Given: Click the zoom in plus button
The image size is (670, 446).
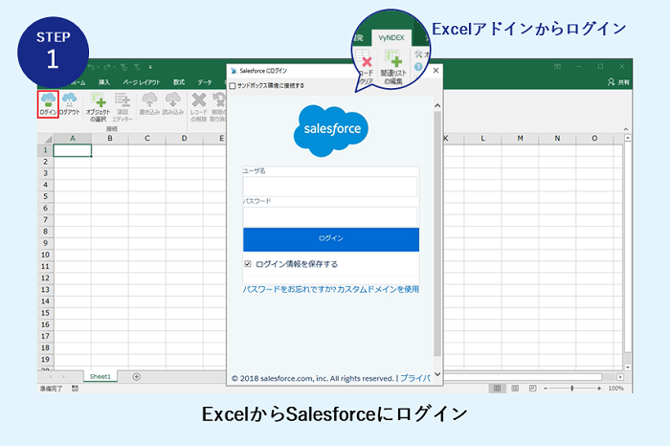Looking at the screenshot, I should click(x=599, y=389).
